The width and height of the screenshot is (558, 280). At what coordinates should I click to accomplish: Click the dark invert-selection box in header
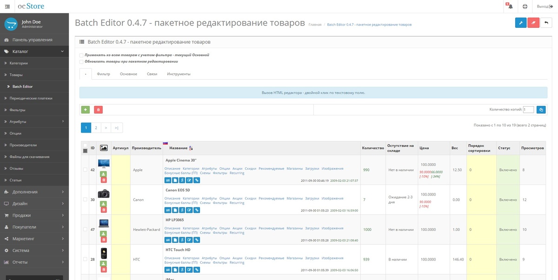(x=85, y=151)
